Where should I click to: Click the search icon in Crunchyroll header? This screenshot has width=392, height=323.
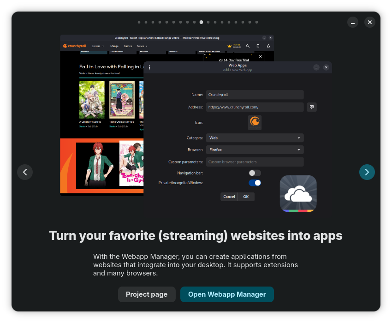[248, 46]
